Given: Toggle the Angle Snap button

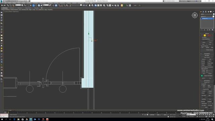Looking at the screenshot, I should tap(62, 5).
